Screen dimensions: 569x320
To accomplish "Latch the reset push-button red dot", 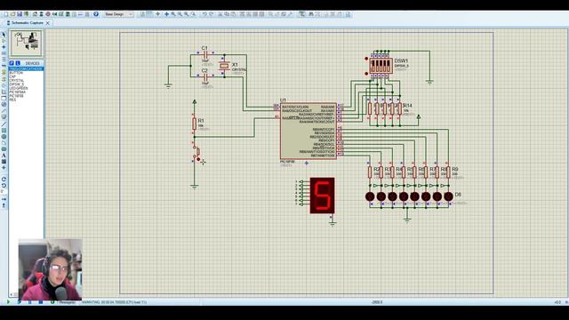I will point(198,159).
